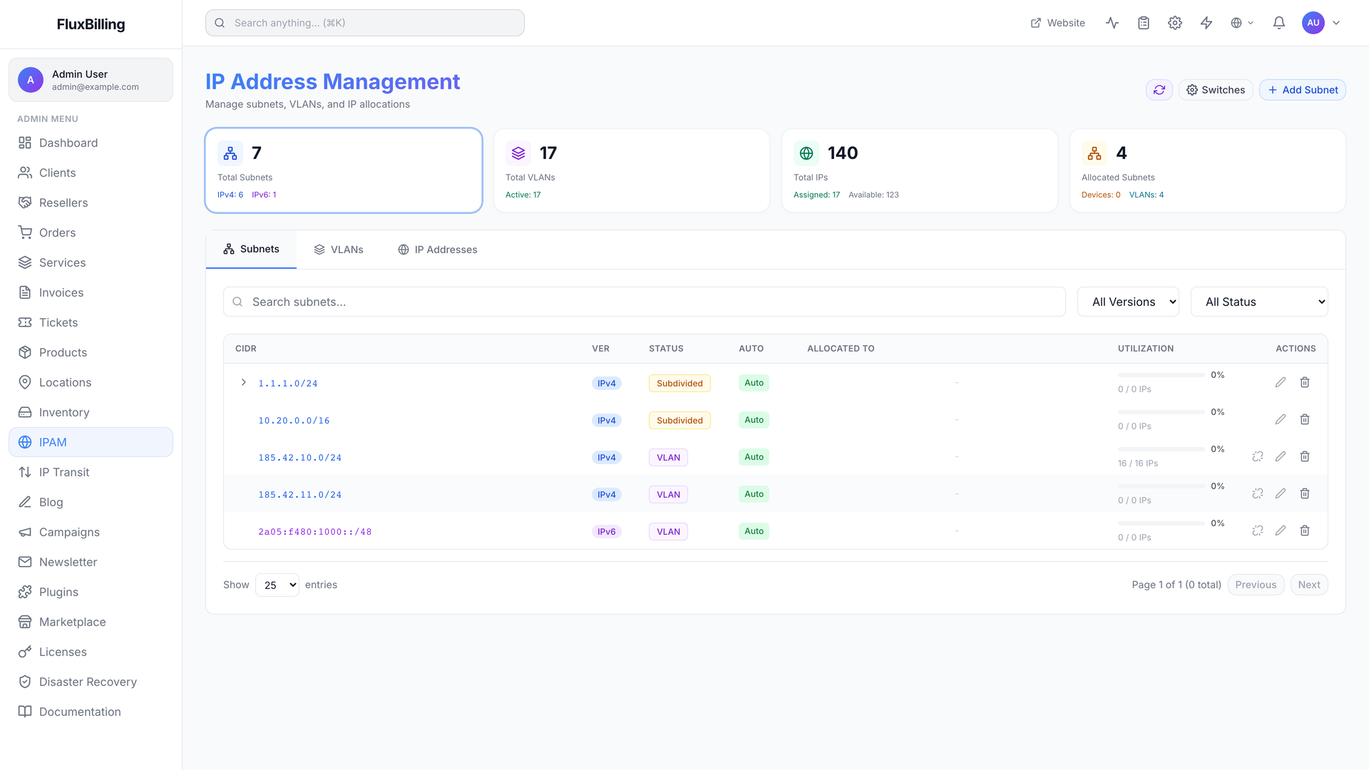
Task: Delete the 10.20.0.0/16 subnet via trash icon
Action: 1305,419
